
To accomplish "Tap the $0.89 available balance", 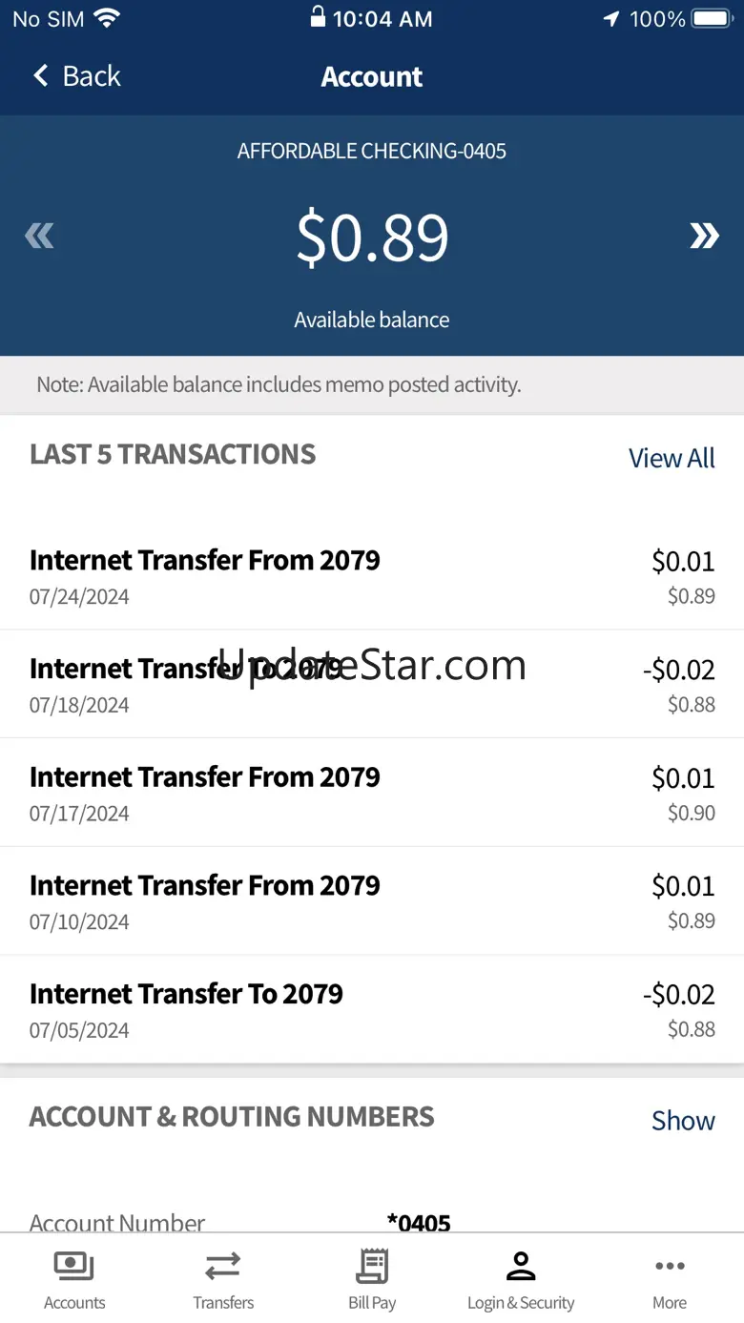I will (x=372, y=238).
